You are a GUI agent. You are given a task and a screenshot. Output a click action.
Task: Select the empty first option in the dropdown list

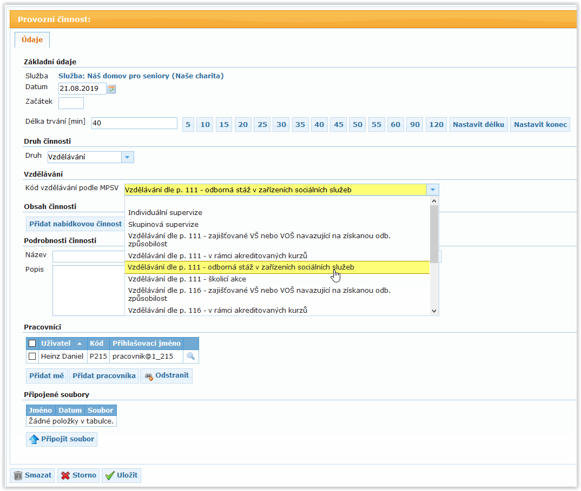pos(277,201)
